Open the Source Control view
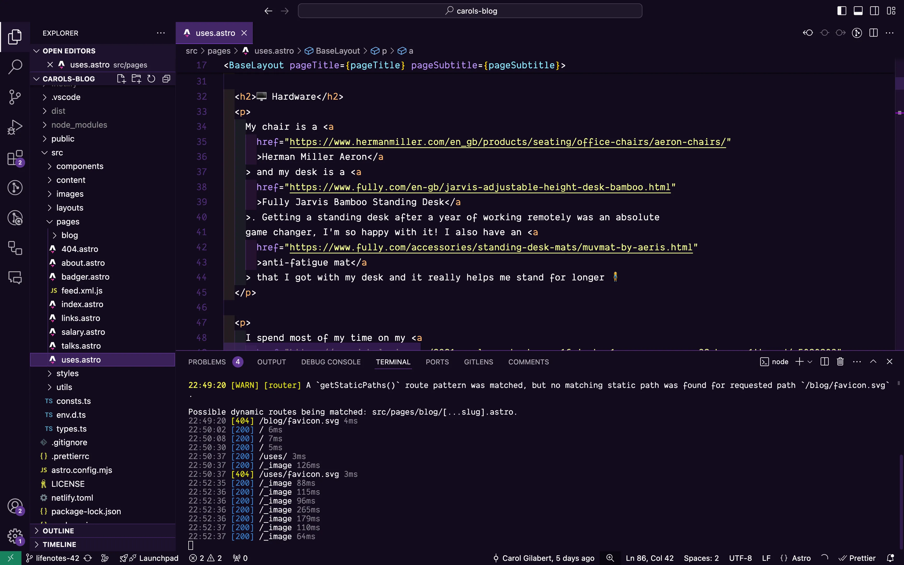This screenshot has width=904, height=565. pyautogui.click(x=15, y=97)
